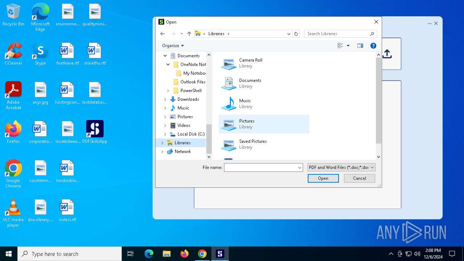
Task: Select Videos in navigation pane
Action: click(180, 125)
